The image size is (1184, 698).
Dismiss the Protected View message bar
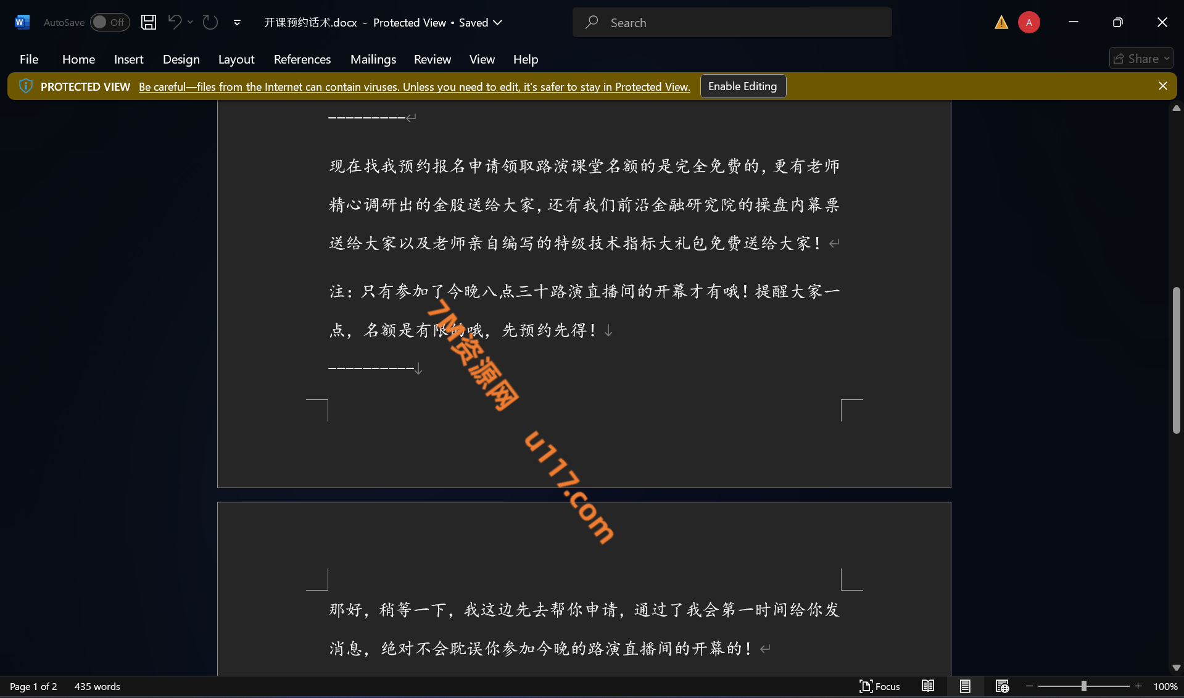[1162, 86]
